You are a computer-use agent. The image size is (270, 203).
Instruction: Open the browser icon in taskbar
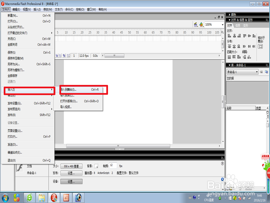coord(29,198)
